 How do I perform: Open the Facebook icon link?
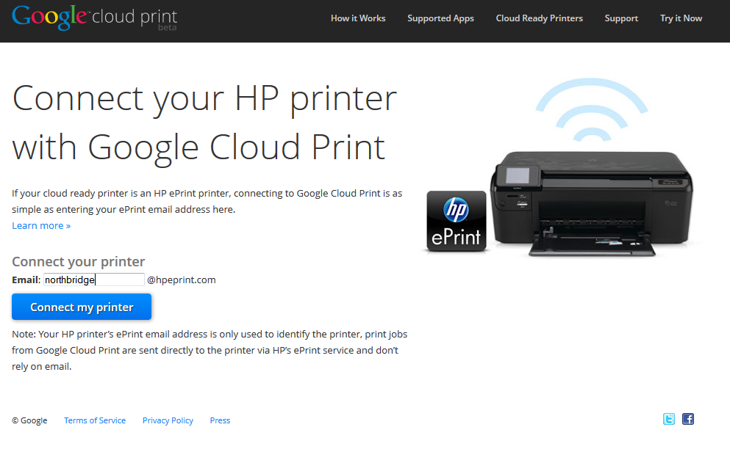click(687, 419)
